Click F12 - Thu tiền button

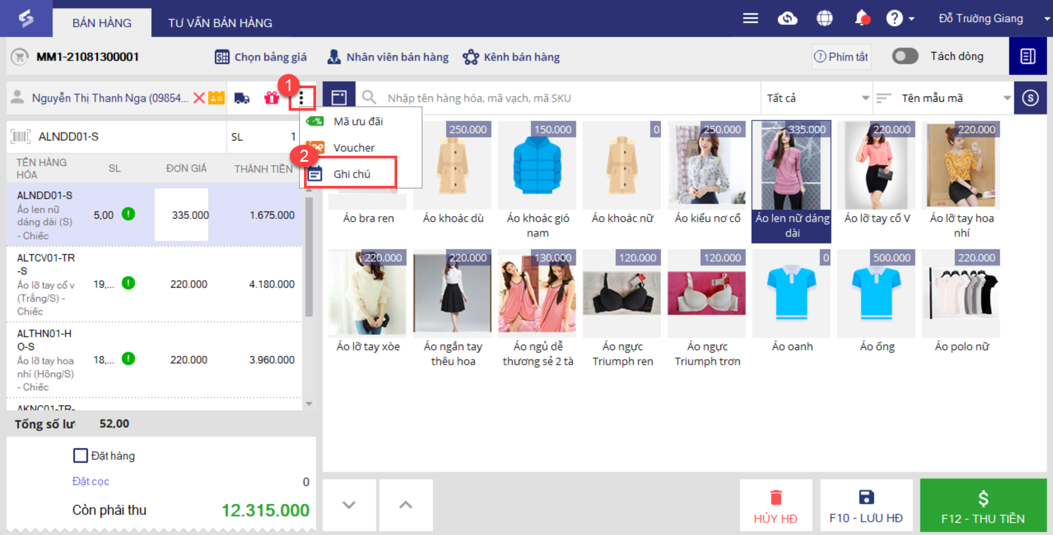[x=983, y=505]
